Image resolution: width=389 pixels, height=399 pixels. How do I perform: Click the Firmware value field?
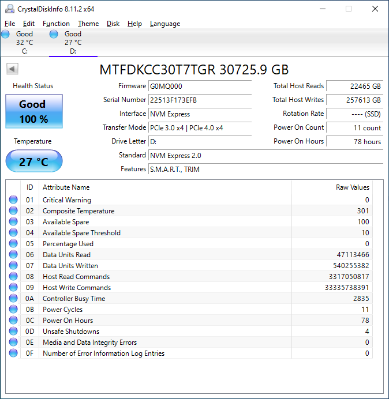point(200,86)
